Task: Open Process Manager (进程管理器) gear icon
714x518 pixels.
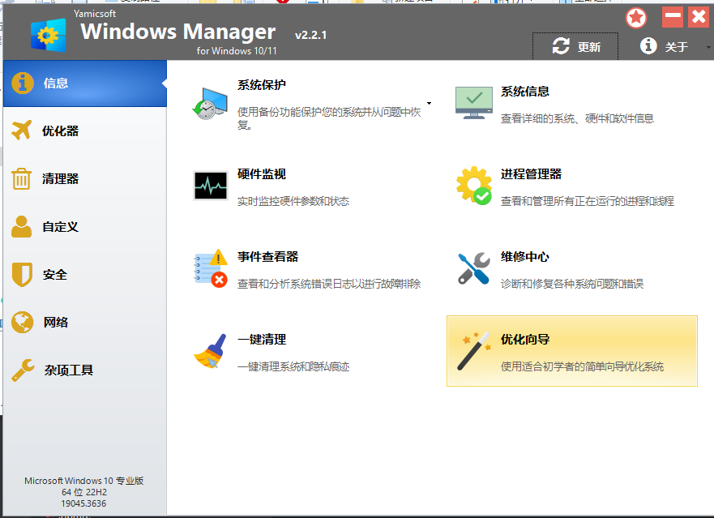Action: tap(473, 186)
